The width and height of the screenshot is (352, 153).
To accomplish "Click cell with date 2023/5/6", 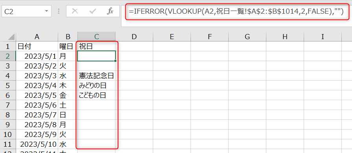I will tap(37, 105).
